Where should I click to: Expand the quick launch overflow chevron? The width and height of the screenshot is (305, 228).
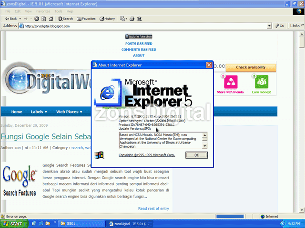coord(55,222)
